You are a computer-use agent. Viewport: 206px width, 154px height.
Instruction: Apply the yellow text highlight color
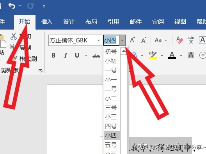[x=153, y=55]
